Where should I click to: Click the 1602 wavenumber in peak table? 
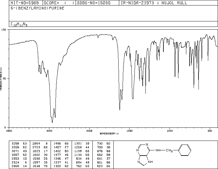pos(36,155)
